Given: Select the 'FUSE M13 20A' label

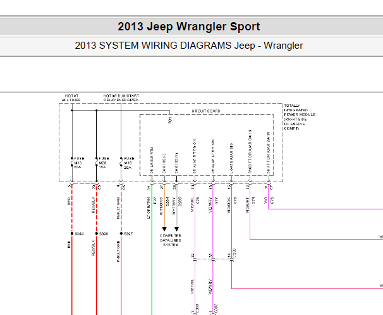Looking at the screenshot, I should (x=79, y=163).
